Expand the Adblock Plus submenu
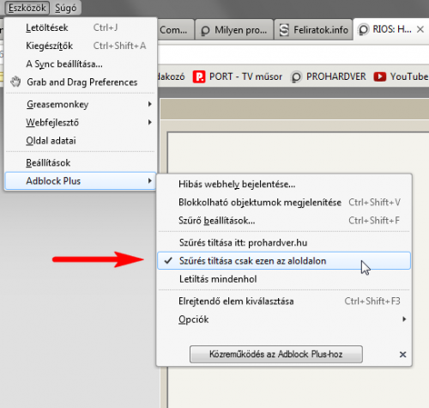This screenshot has height=408, width=429. coord(81,181)
